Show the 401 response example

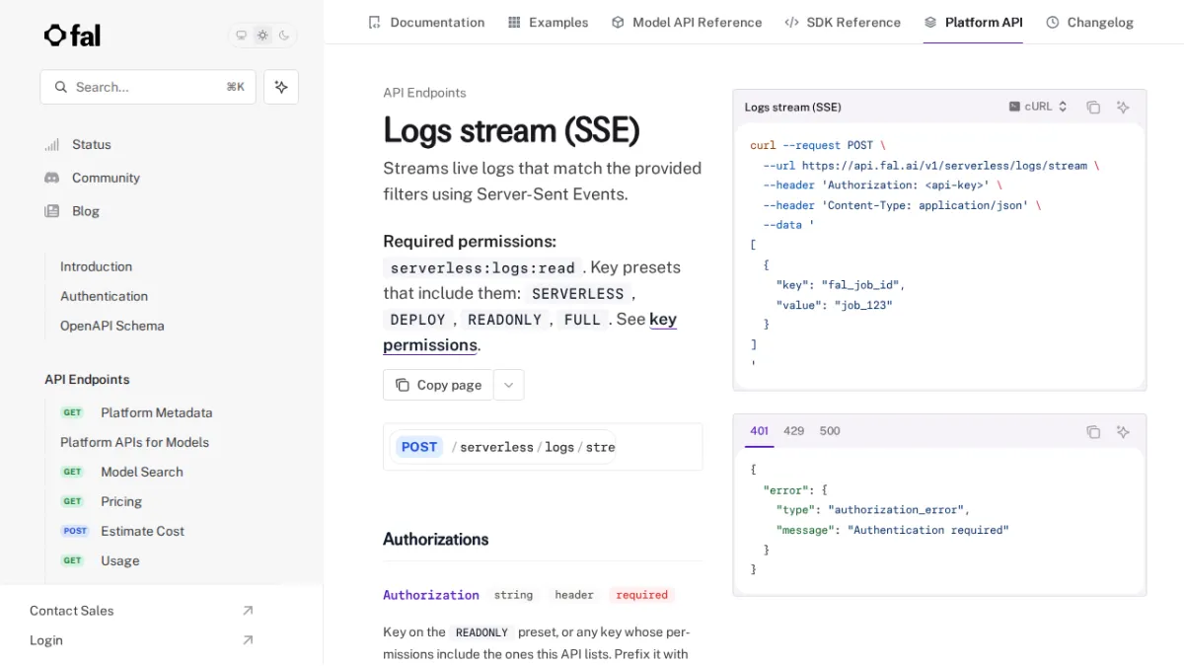click(x=760, y=431)
